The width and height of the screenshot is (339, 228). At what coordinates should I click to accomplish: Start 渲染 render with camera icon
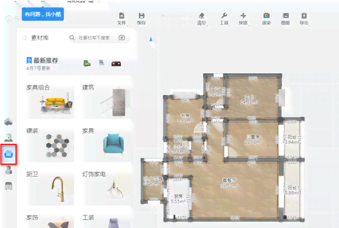coord(266,16)
